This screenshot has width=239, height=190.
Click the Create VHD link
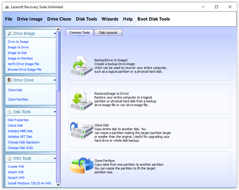16,167
